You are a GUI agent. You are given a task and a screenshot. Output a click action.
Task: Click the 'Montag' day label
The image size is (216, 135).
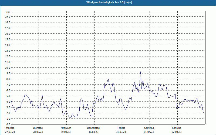pyautogui.click(x=10, y=128)
